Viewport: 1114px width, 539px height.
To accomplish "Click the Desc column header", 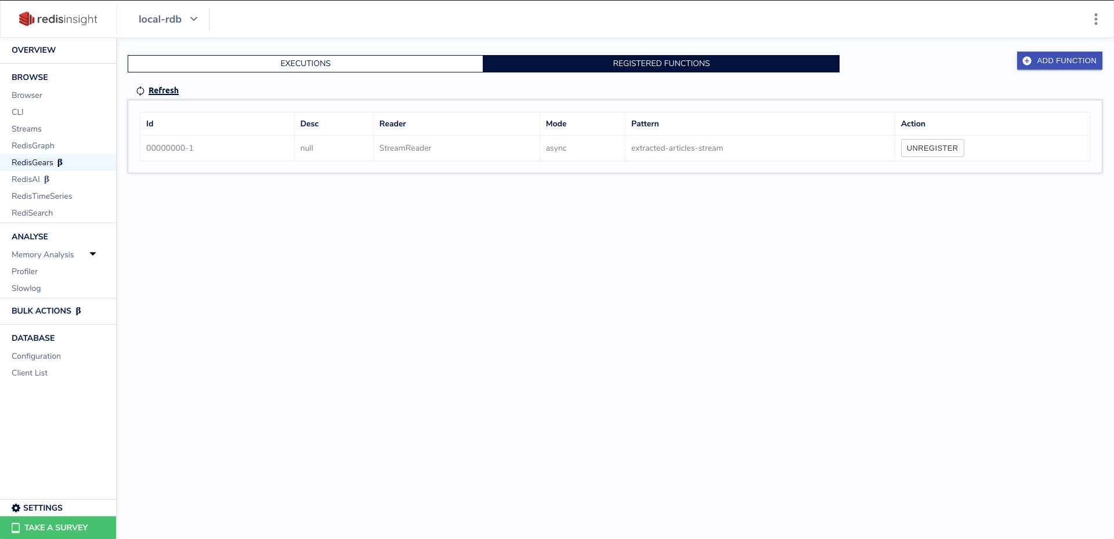I will point(334,124).
